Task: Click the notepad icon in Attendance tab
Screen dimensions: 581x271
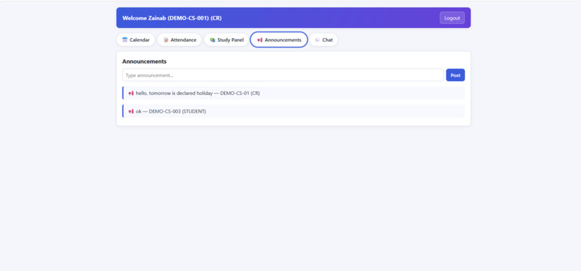Action: (x=166, y=40)
